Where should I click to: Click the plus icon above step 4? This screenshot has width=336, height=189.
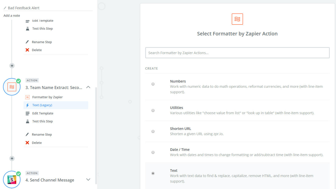point(12,159)
